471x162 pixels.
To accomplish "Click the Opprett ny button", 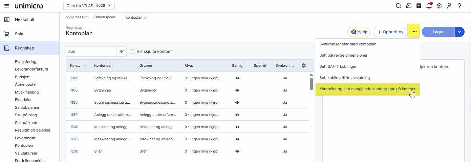I will pyautogui.click(x=390, y=32).
